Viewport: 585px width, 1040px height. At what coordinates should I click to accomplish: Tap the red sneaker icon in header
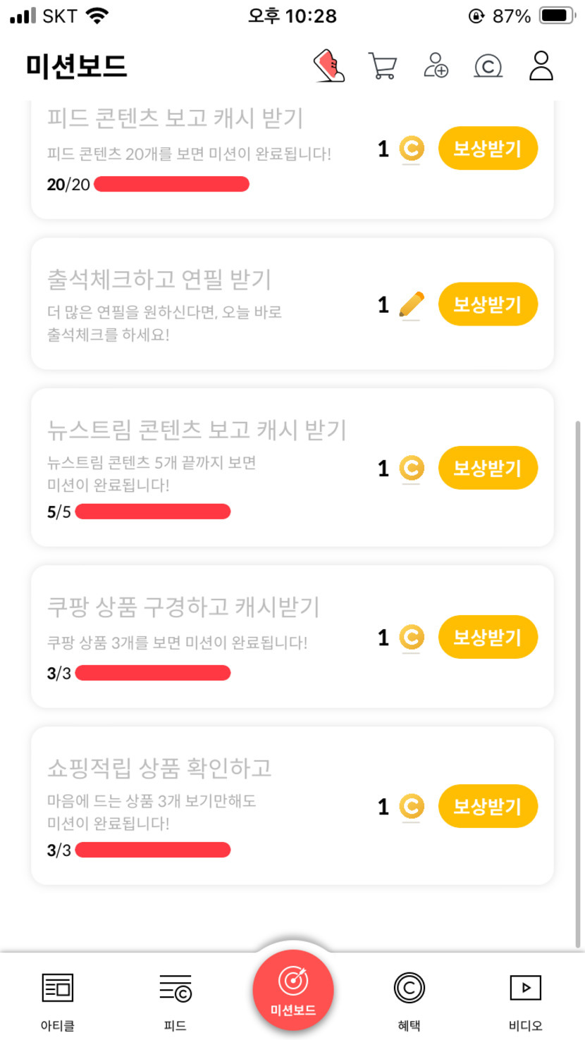click(x=329, y=66)
